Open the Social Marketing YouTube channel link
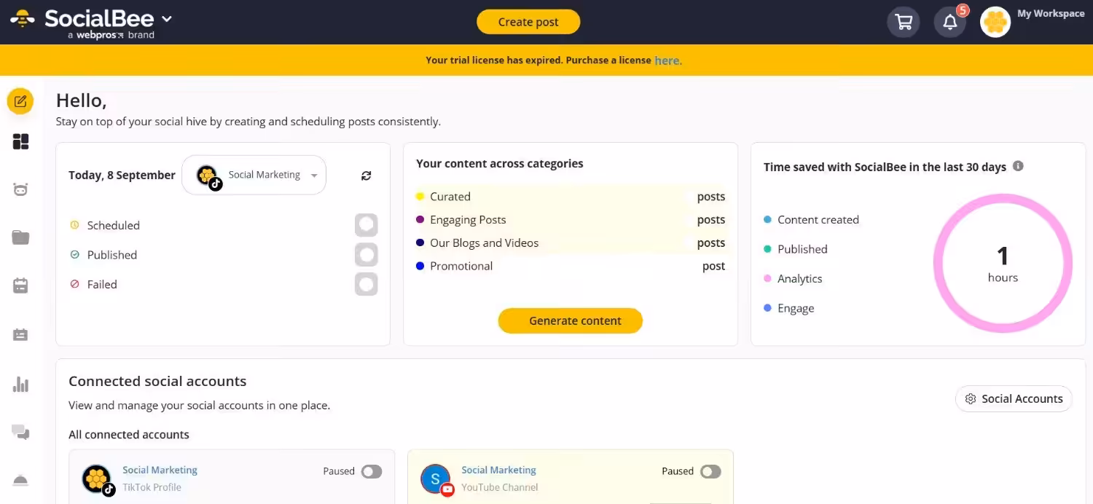 498,470
